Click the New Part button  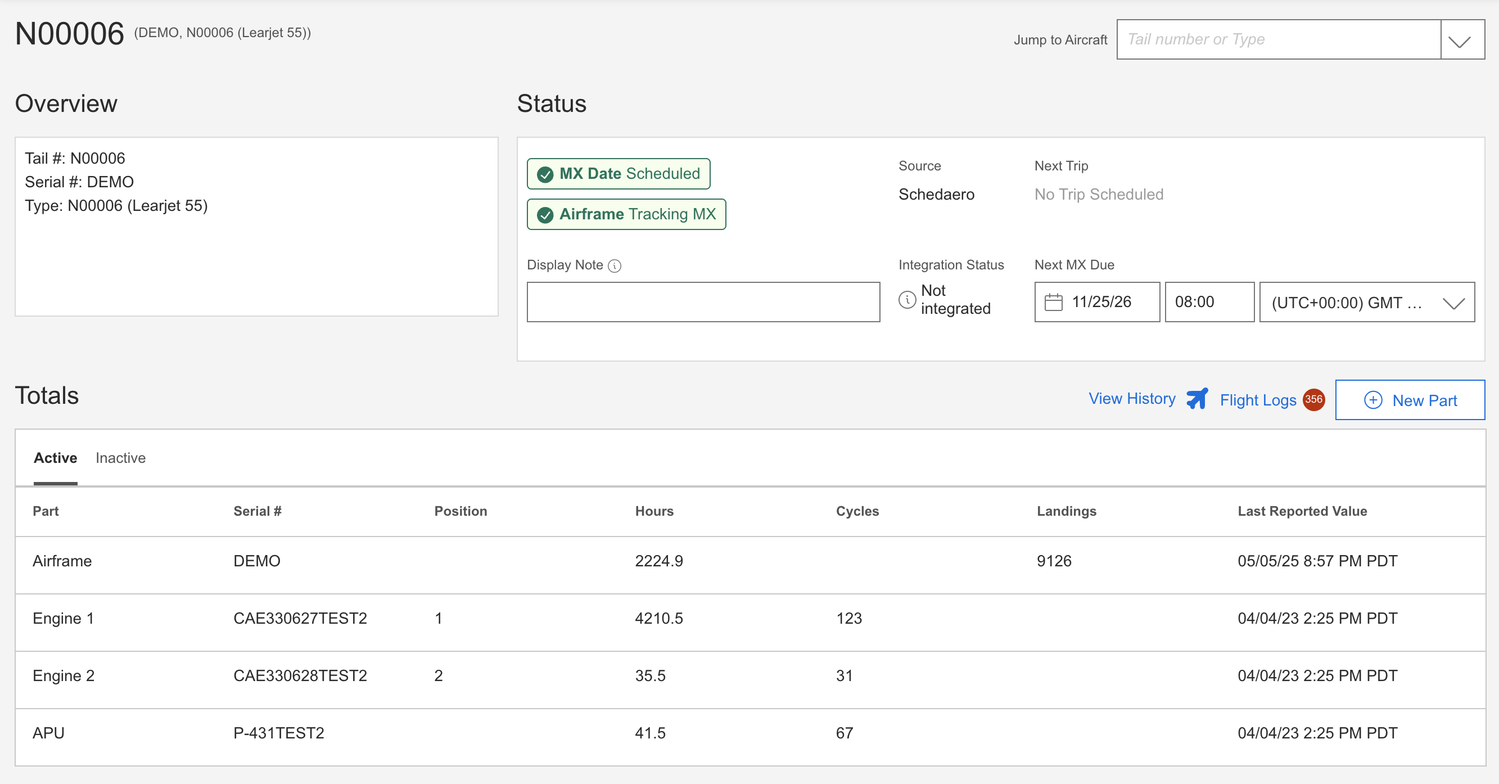[1410, 400]
